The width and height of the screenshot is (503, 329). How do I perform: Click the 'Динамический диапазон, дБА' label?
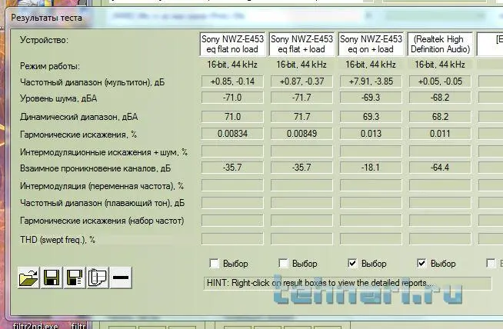79,117
